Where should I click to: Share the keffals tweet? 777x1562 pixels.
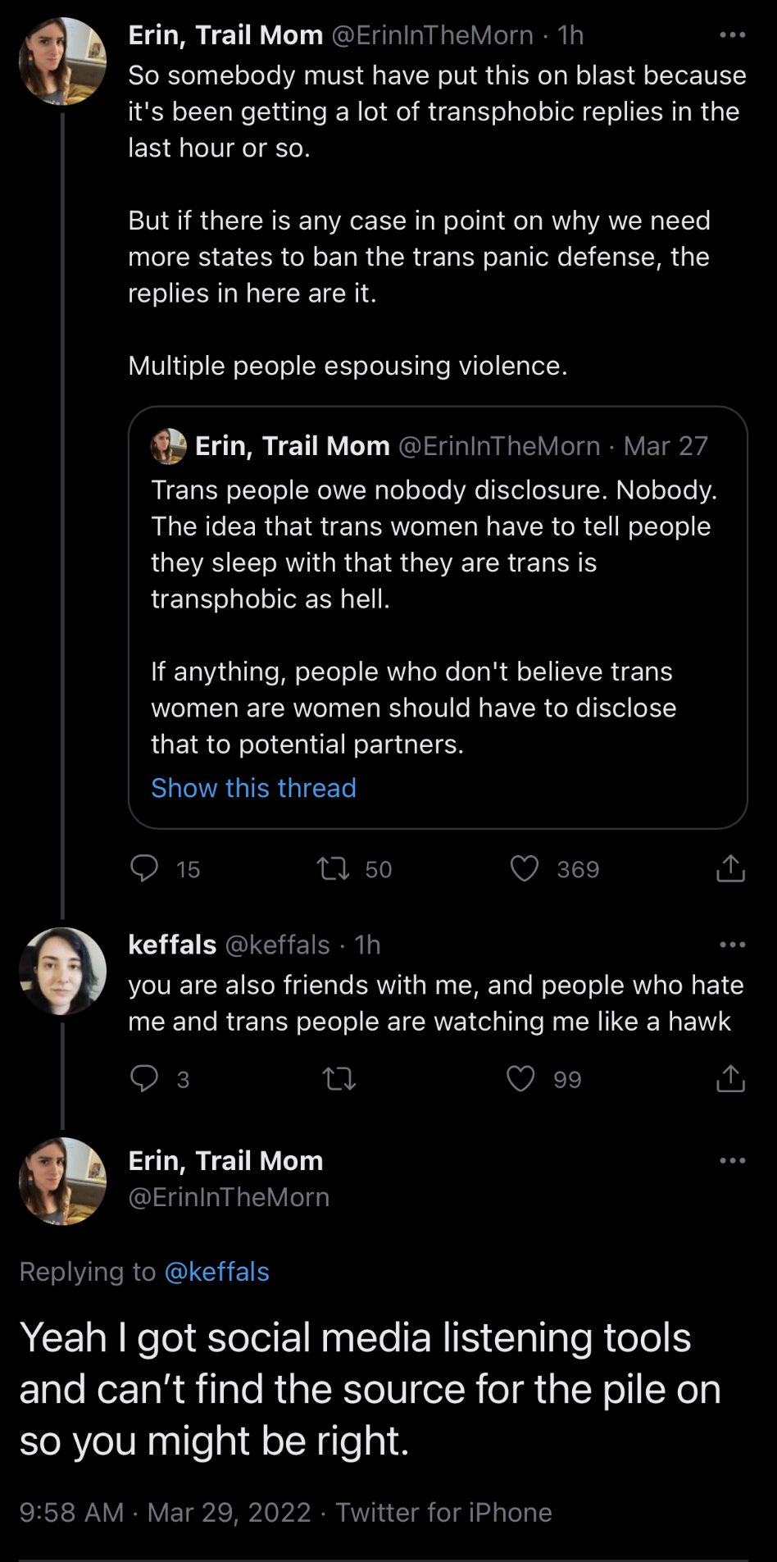click(x=730, y=1078)
